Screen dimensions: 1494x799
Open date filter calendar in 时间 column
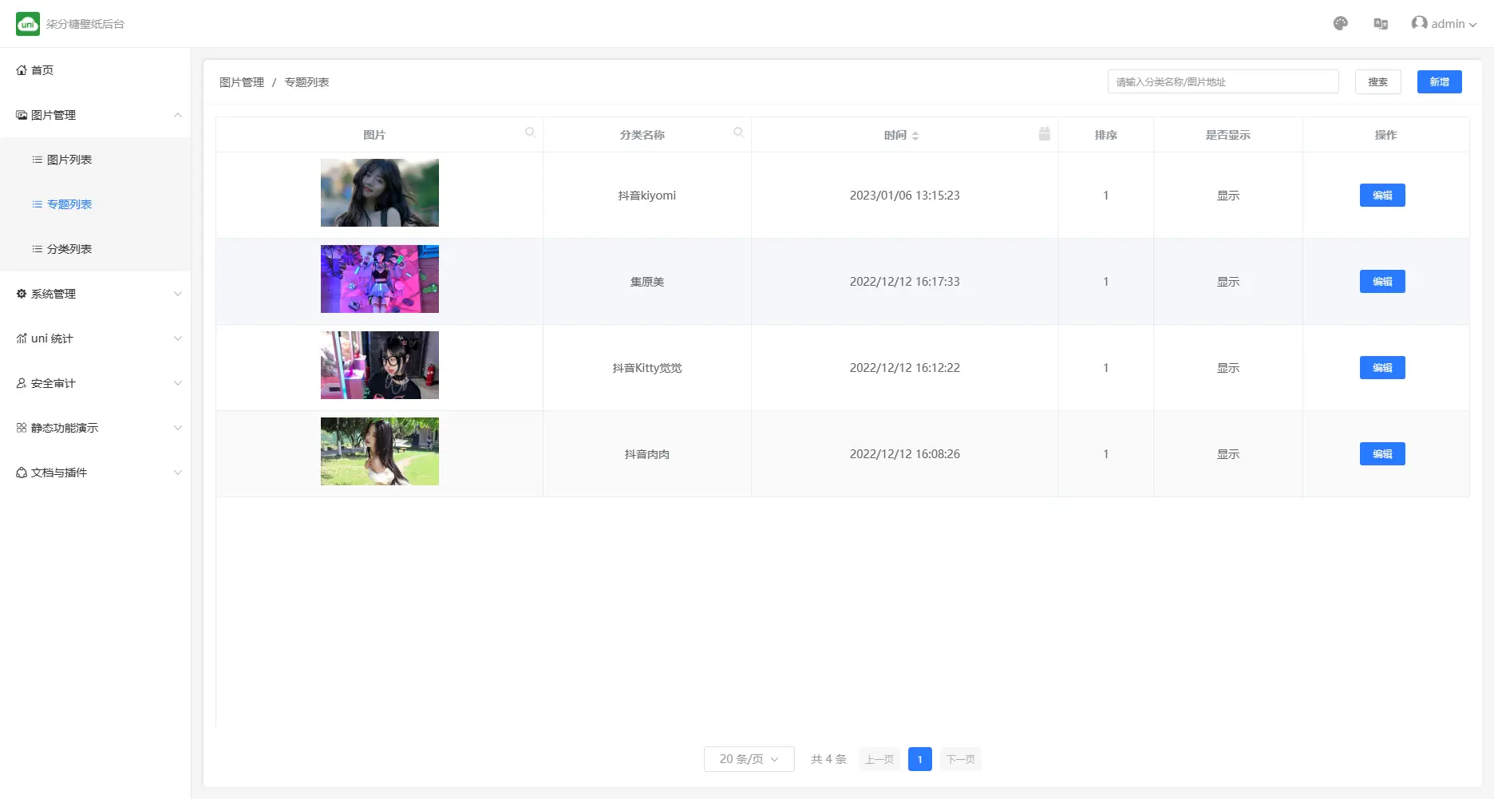pos(1045,133)
